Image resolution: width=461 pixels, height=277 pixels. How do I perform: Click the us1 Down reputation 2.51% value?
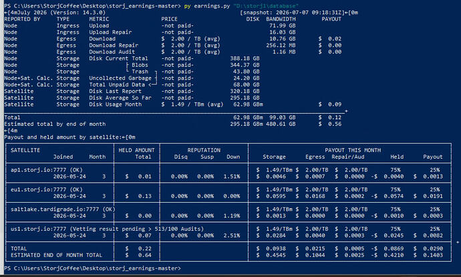232,236
